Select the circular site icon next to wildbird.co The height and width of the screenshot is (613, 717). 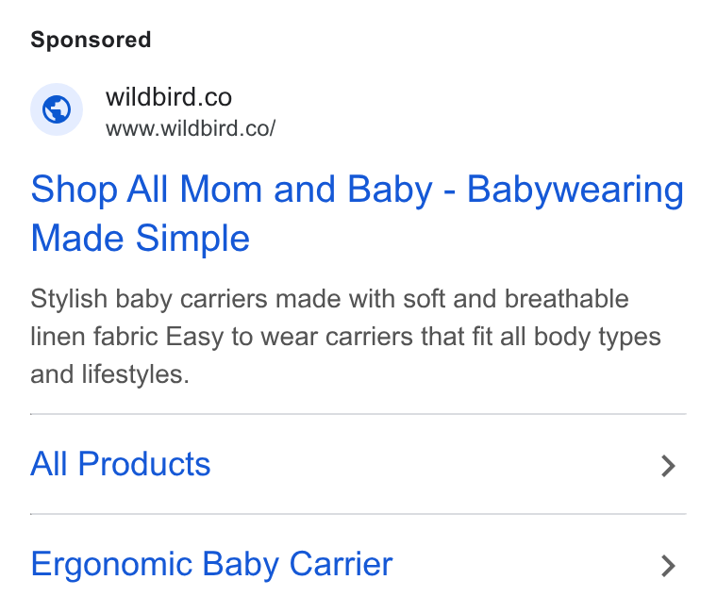tap(57, 109)
